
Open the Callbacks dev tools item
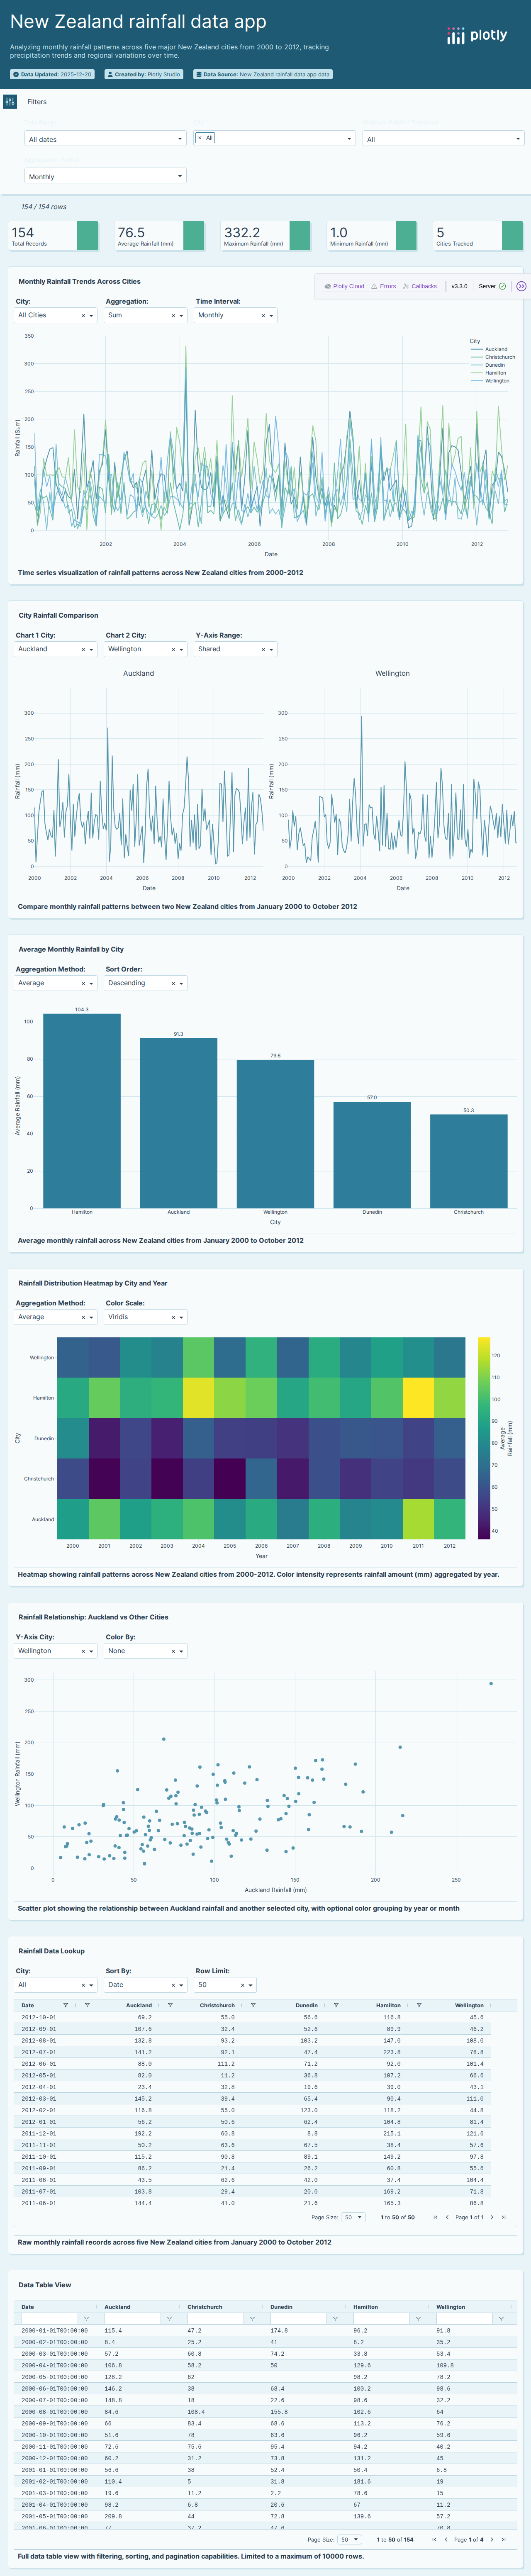click(x=420, y=286)
